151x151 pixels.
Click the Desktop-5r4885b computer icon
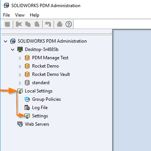pyautogui.click(x=20, y=49)
